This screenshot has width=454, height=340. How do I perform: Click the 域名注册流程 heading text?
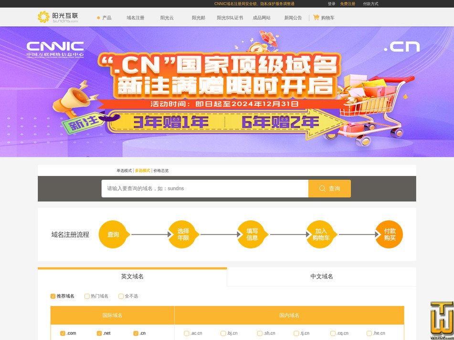coord(70,235)
